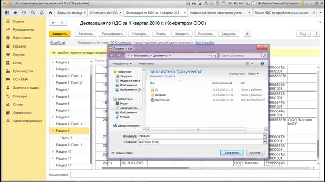Open notifications bell icon
Image resolution: width=325 pixels, height=182 pixels.
click(x=42, y=13)
